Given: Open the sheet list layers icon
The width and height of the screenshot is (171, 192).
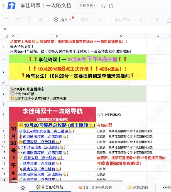Looking at the screenshot, I should pos(23,188).
